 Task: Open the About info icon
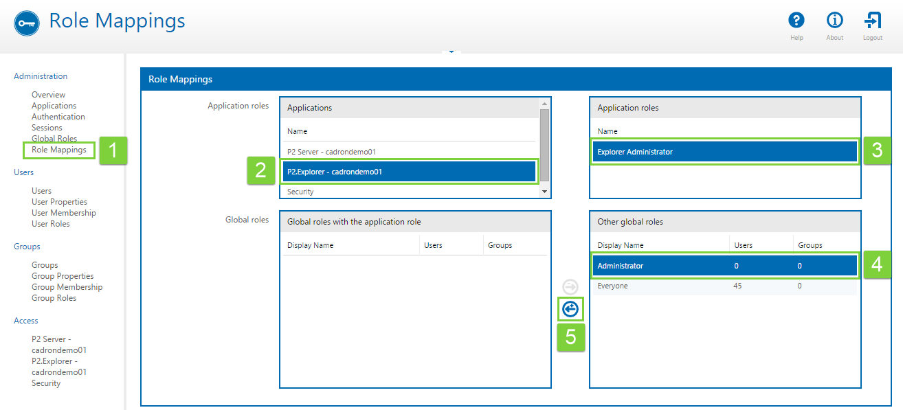pyautogui.click(x=834, y=21)
